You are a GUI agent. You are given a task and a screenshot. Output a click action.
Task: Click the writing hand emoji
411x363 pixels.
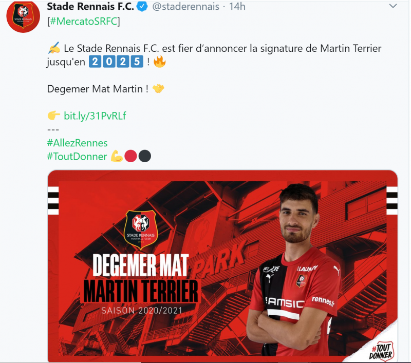point(54,48)
